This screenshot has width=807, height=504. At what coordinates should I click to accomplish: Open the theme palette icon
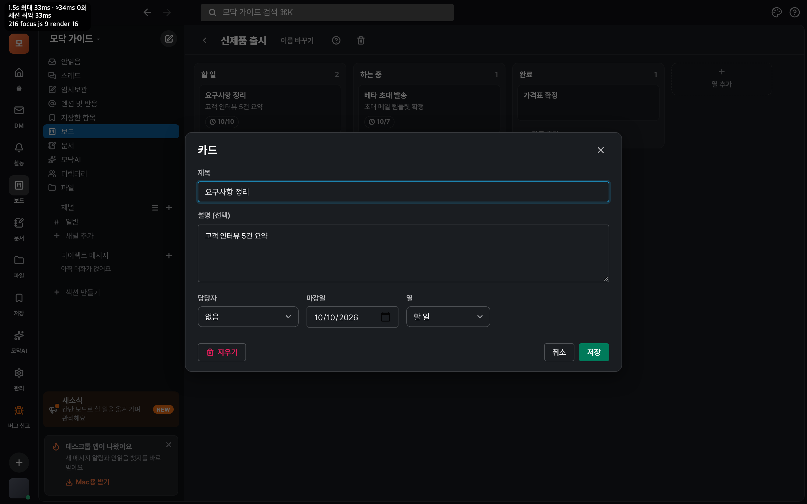(776, 12)
